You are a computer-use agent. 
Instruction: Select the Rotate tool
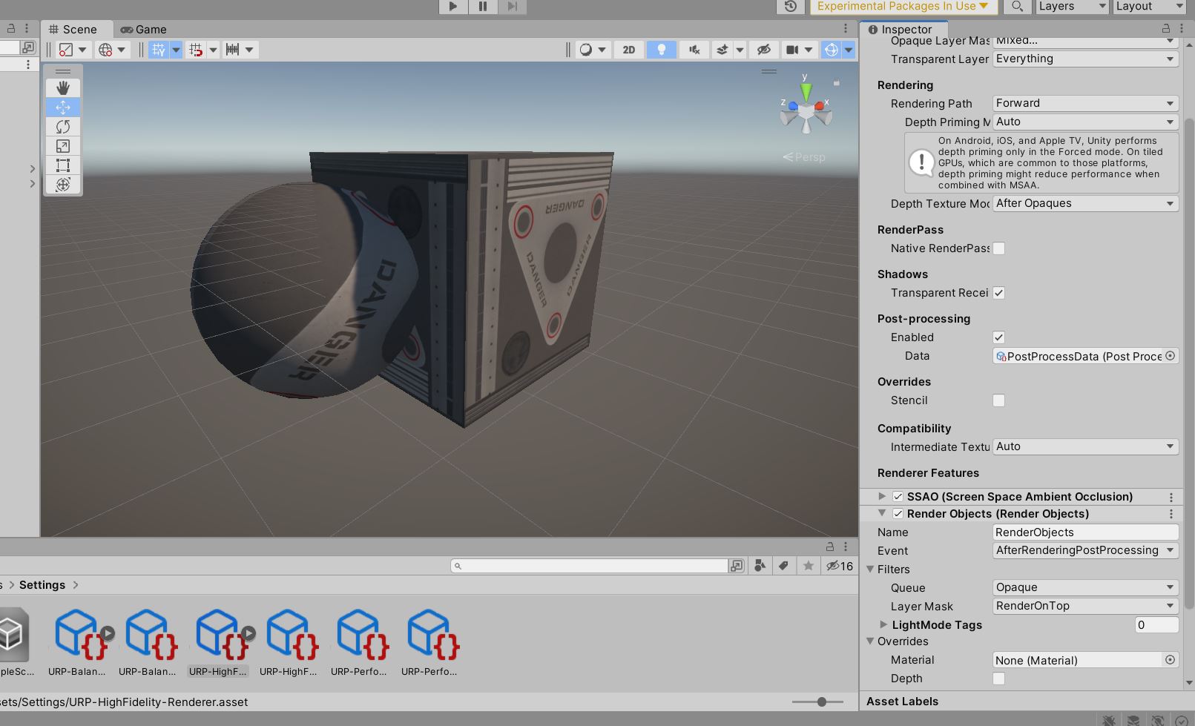[x=63, y=127]
